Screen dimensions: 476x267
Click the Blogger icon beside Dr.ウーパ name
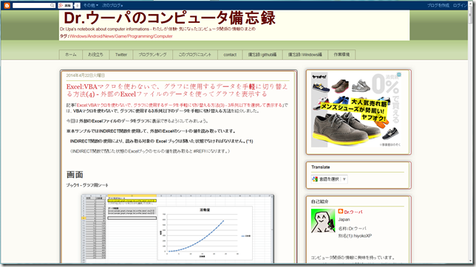(341, 211)
